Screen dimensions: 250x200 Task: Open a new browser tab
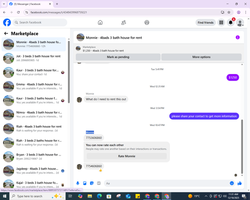click(x=57, y=4)
